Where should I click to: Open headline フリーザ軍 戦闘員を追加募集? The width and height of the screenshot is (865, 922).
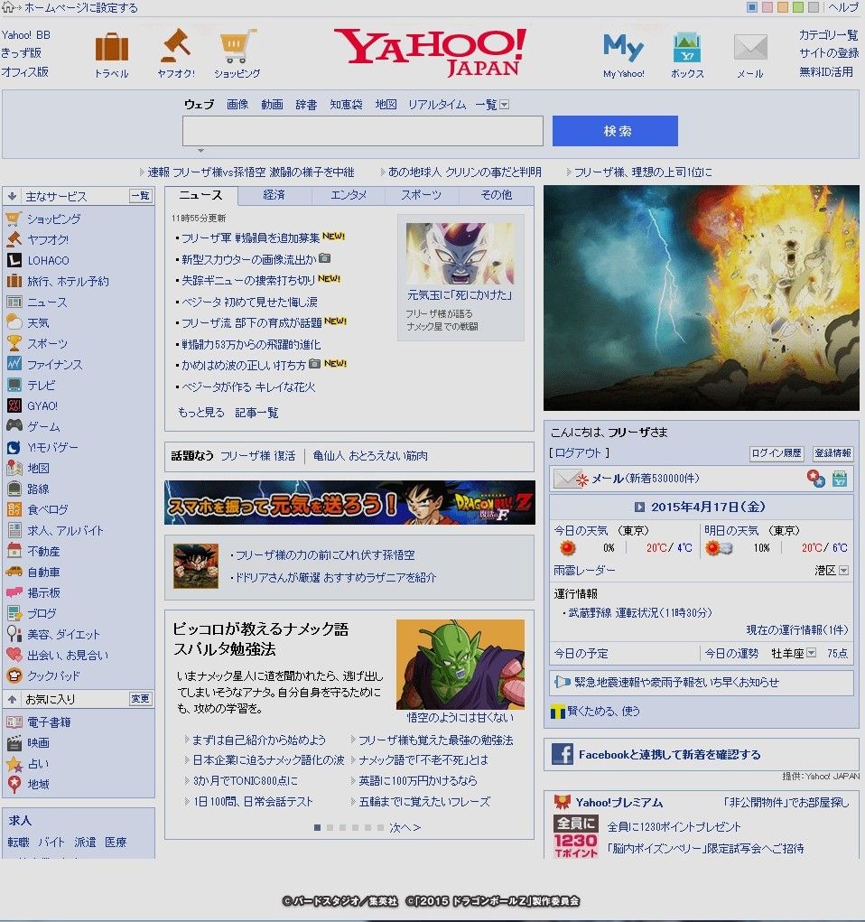pos(250,237)
